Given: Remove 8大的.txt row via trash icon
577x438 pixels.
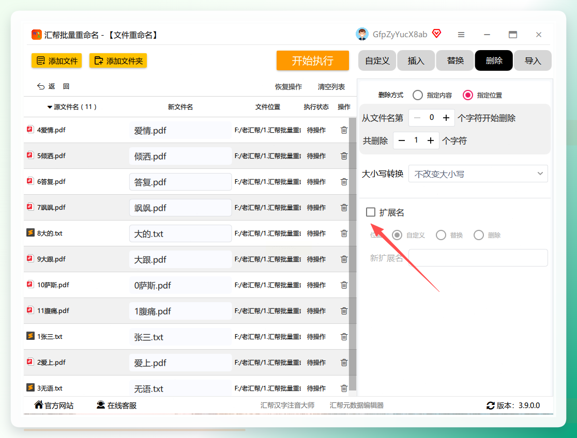Looking at the screenshot, I should coord(344,233).
